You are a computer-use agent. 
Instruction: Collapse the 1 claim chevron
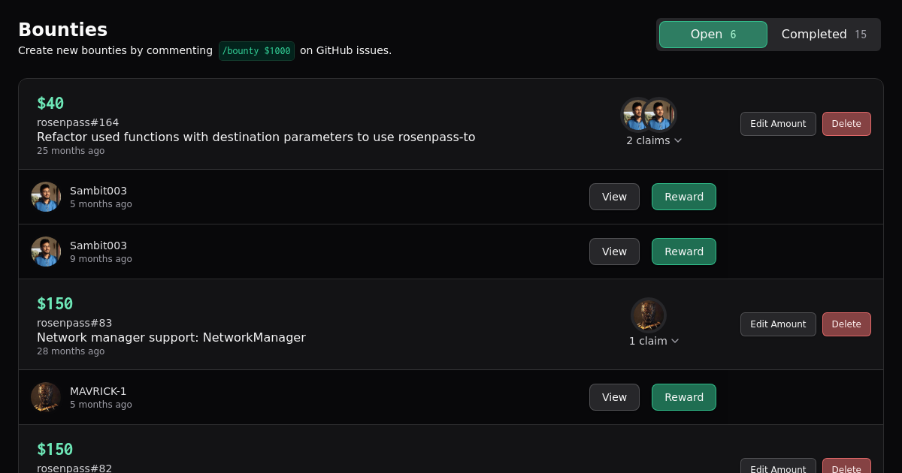675,341
